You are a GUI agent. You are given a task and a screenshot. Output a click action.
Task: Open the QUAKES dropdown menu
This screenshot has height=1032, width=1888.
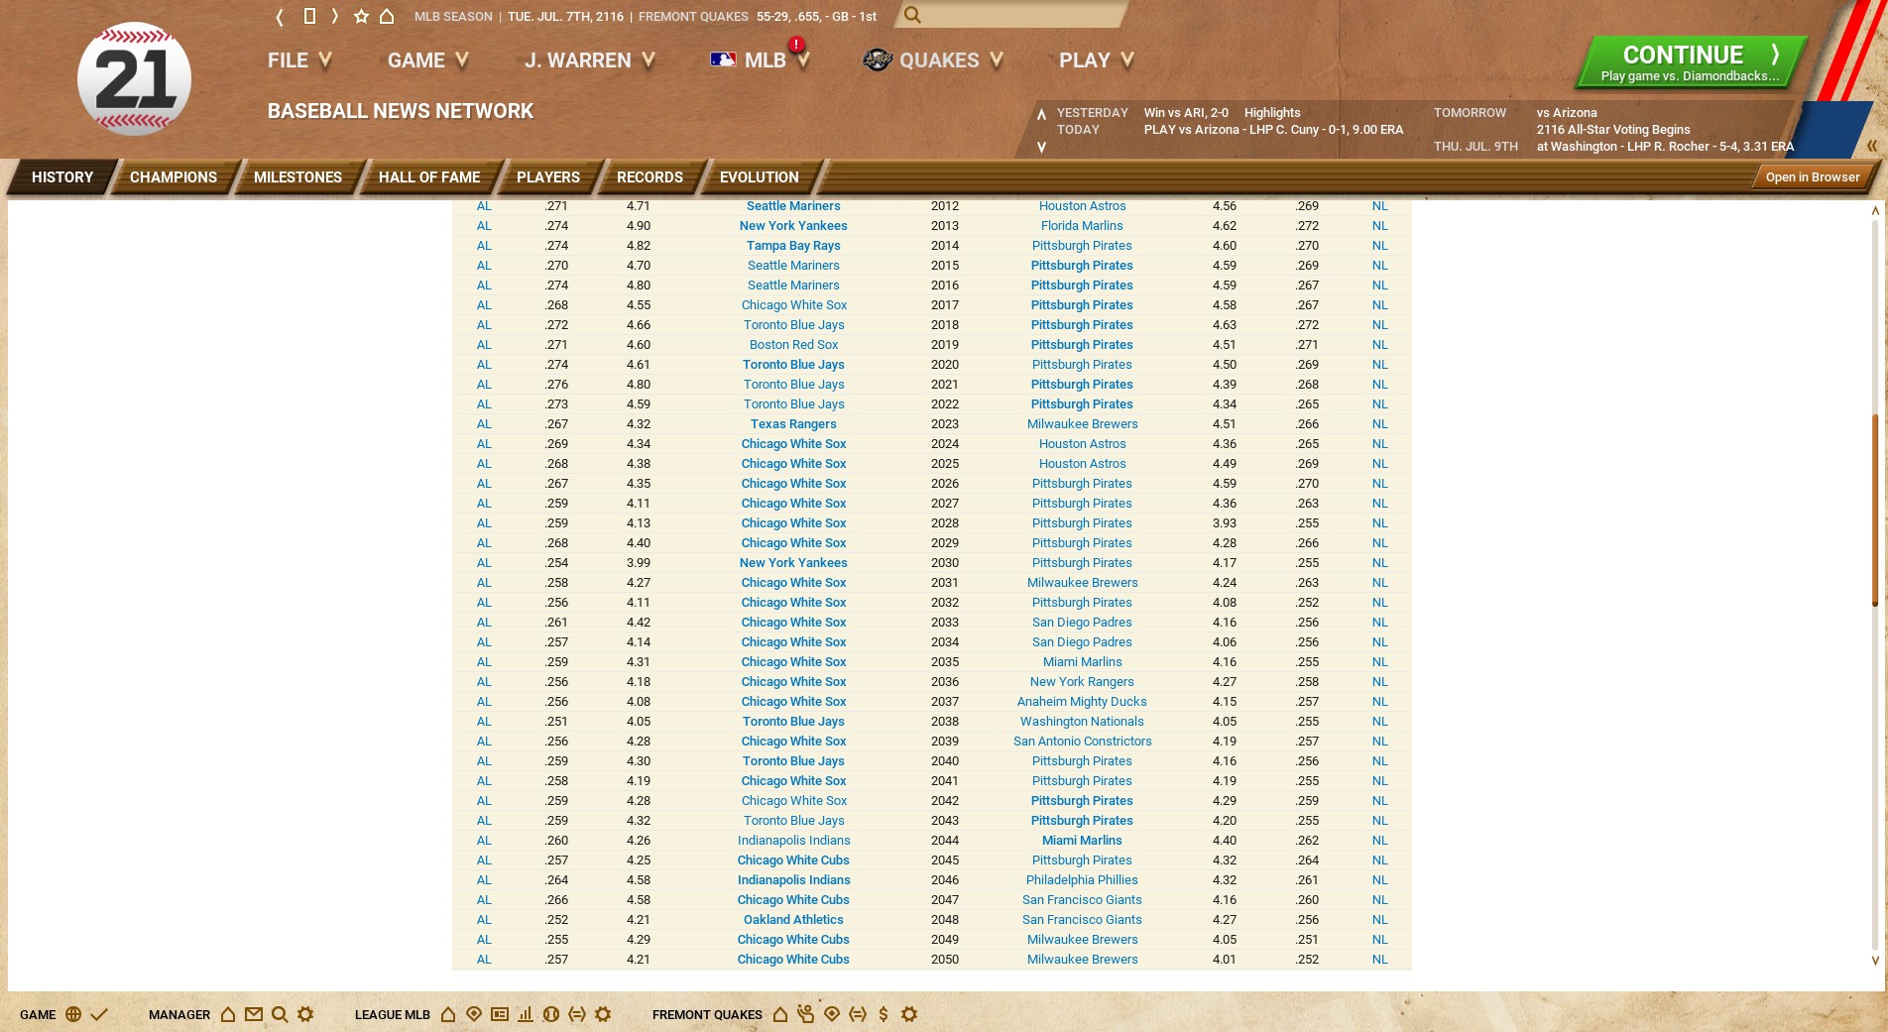[x=933, y=60]
